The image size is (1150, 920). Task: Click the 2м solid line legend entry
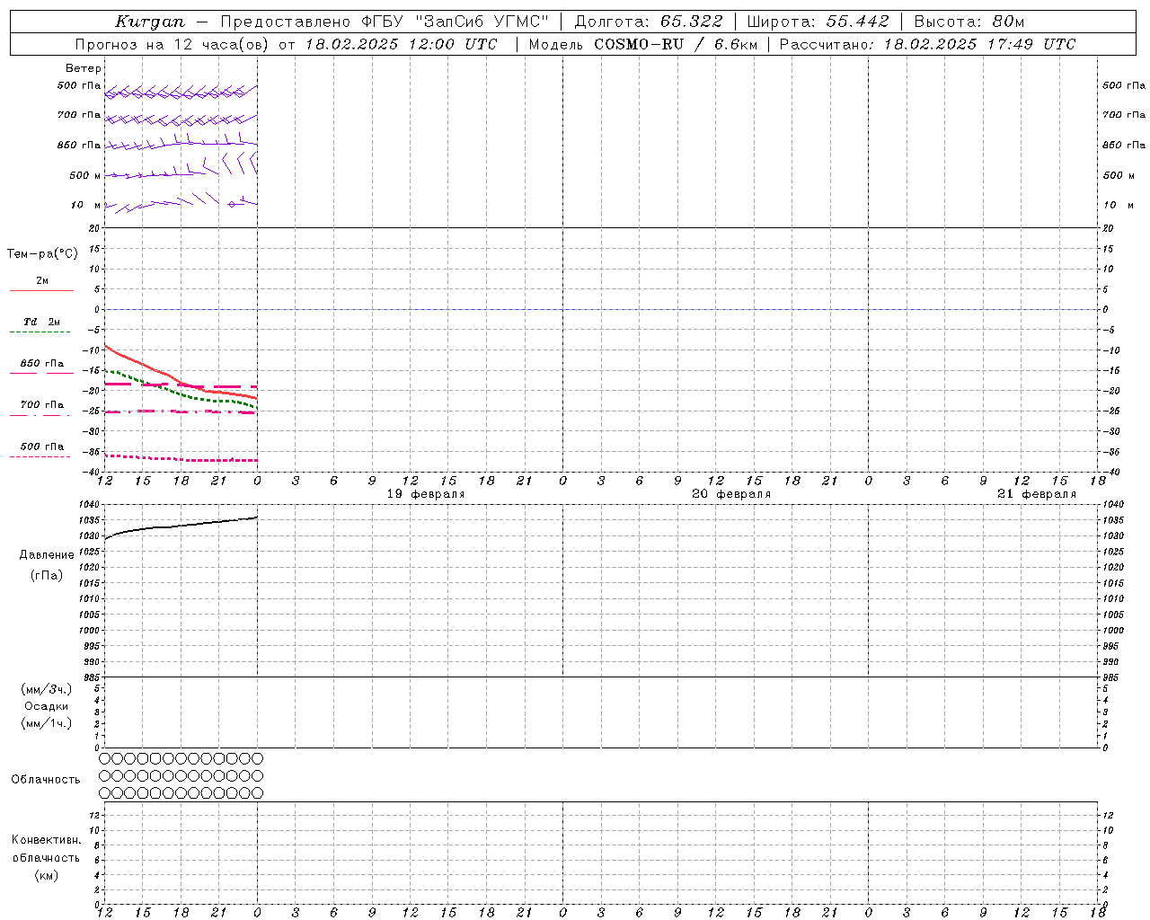[42, 285]
